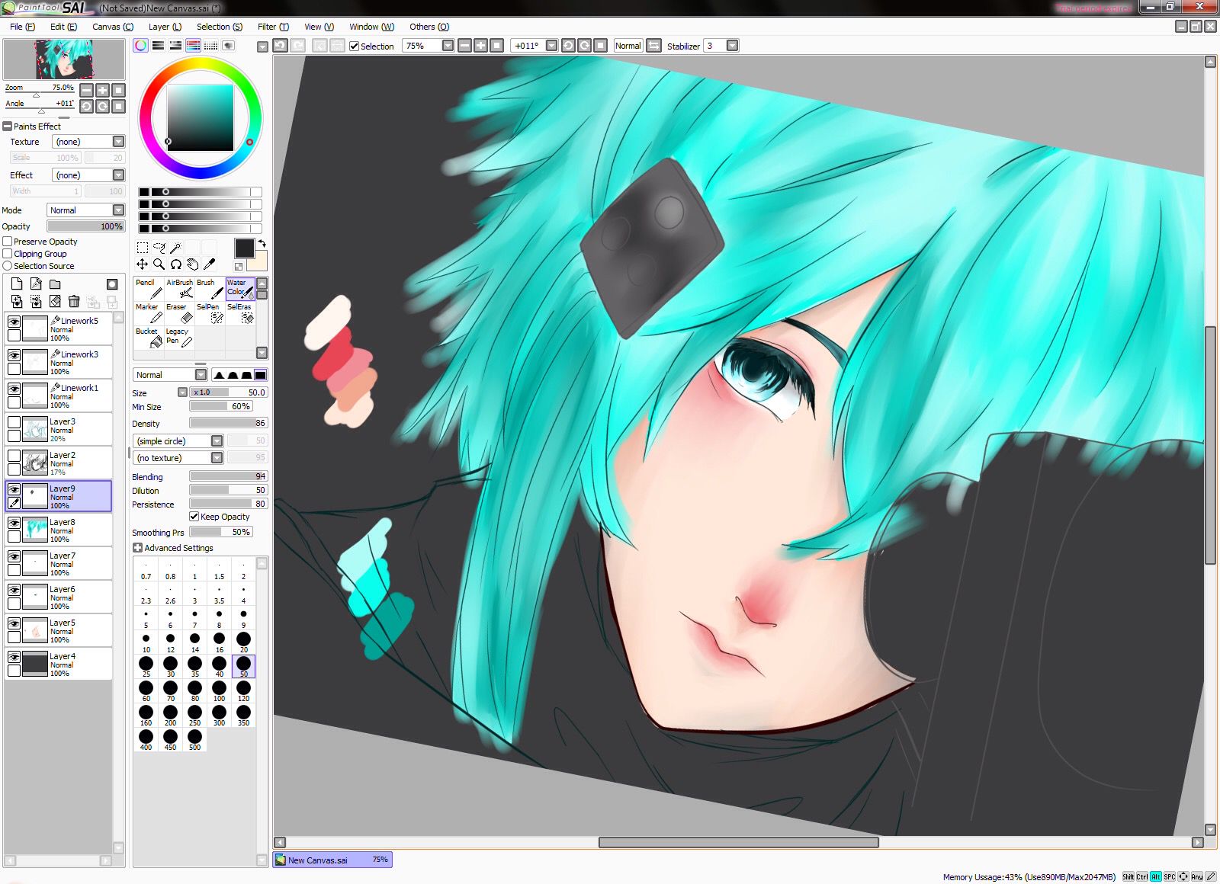Toggle the swatches panel icon
The image size is (1220, 884).
211,46
